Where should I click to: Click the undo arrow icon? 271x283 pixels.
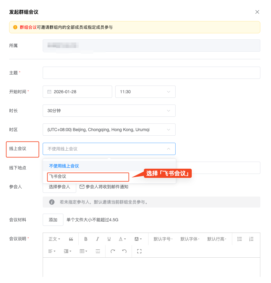(124, 251)
